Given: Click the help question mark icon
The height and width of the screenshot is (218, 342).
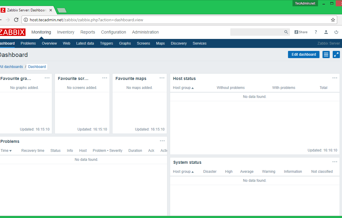Looking at the screenshot, I should [x=316, y=32].
